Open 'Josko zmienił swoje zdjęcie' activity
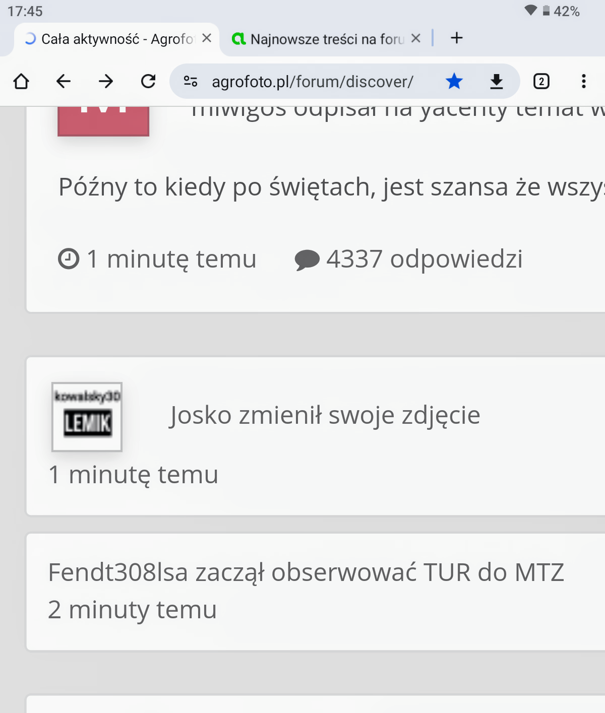This screenshot has width=605, height=713. tap(325, 416)
